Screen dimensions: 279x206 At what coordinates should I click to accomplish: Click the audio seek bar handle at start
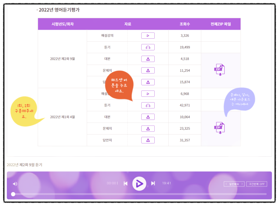coord(13,194)
